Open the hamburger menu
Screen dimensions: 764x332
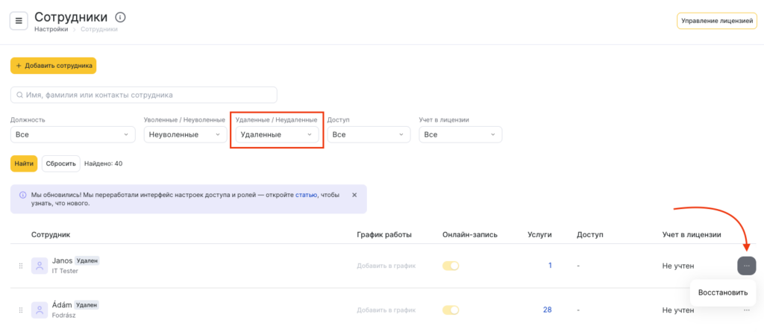click(19, 21)
